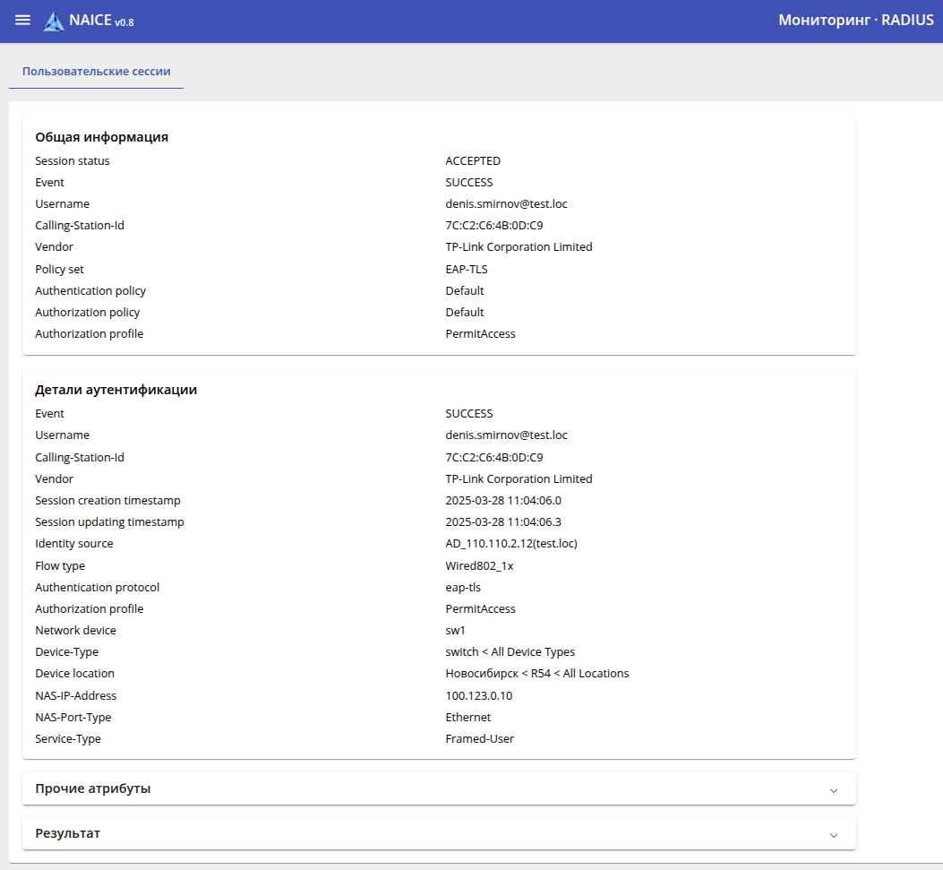Select the ACCEPTED session status value
This screenshot has width=943, height=870.
pos(473,161)
